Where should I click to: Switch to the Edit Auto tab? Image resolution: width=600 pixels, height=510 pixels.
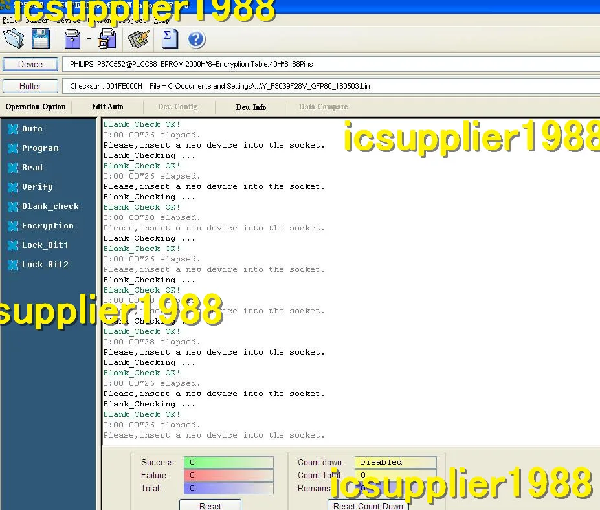tap(107, 107)
